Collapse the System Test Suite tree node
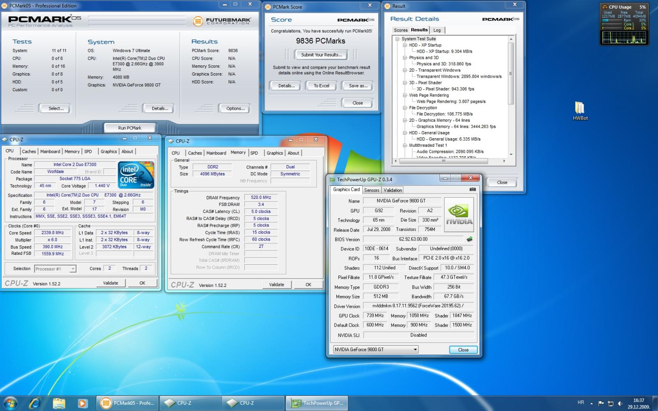Screen dimensions: 658x411 point(398,39)
